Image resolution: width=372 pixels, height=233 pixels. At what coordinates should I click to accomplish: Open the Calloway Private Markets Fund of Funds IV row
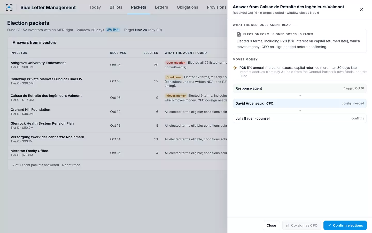(x=118, y=81)
